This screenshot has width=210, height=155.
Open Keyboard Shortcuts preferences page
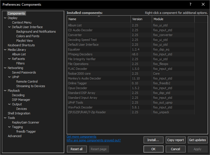coord(21,45)
